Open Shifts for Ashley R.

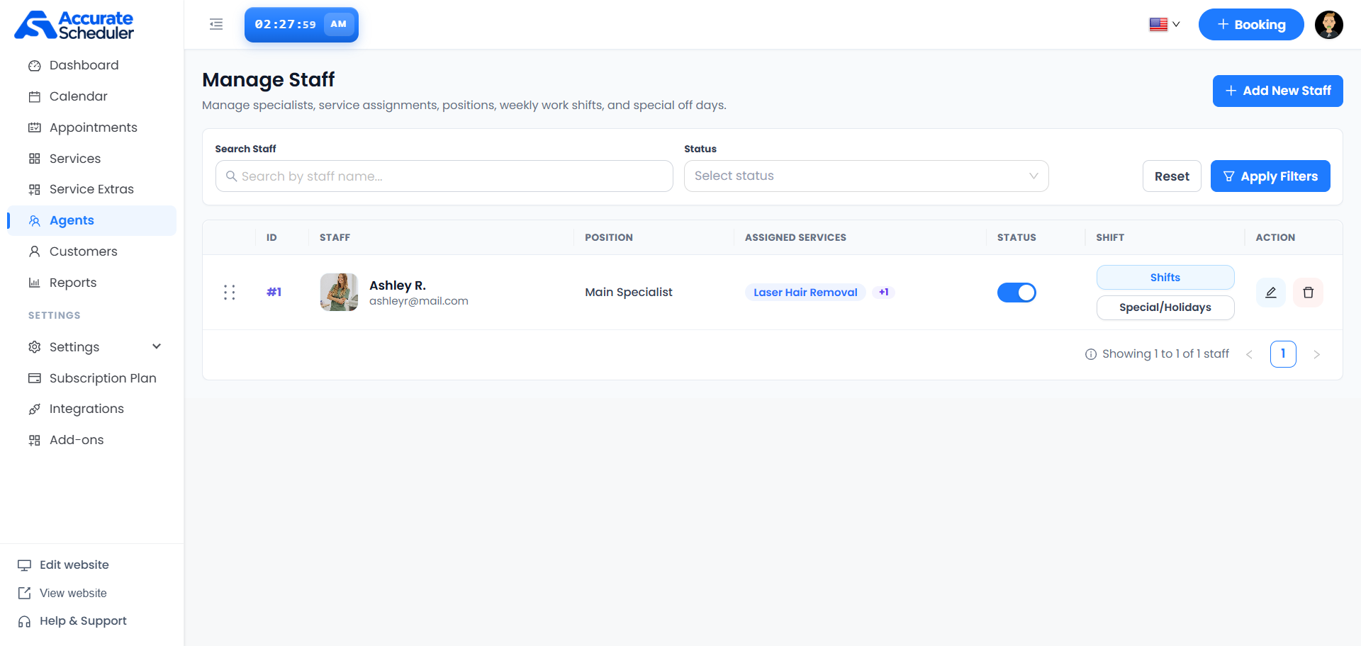pos(1165,278)
